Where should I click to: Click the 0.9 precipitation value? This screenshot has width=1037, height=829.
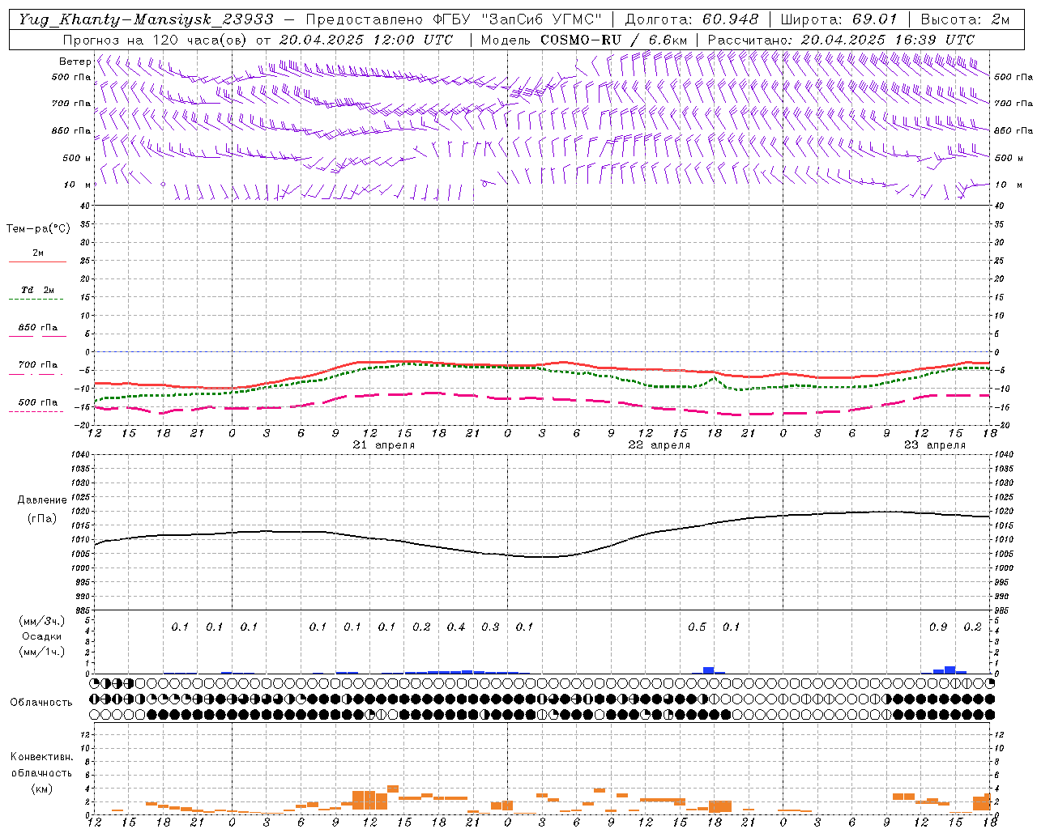click(x=938, y=627)
